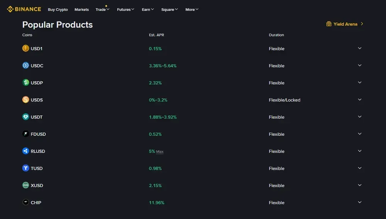Click the FDUSD coin name

[38, 134]
